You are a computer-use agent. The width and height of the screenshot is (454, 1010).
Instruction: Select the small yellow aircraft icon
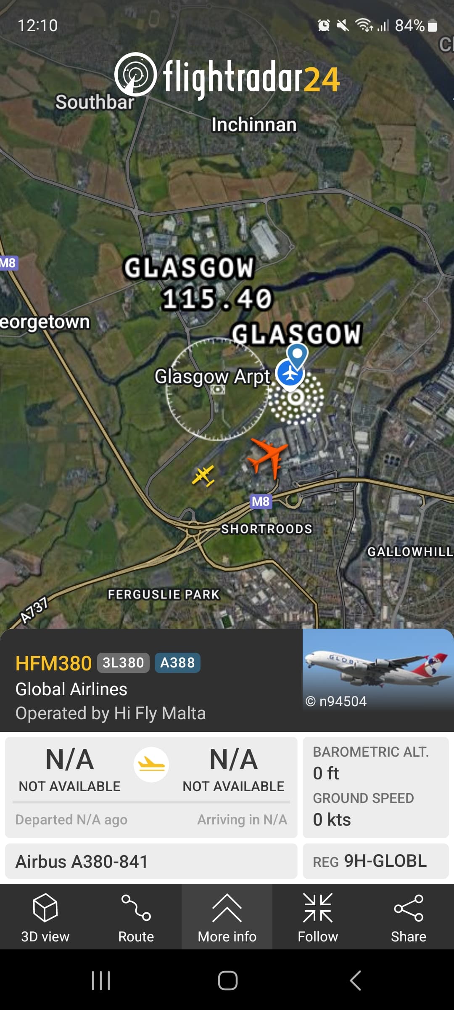203,476
